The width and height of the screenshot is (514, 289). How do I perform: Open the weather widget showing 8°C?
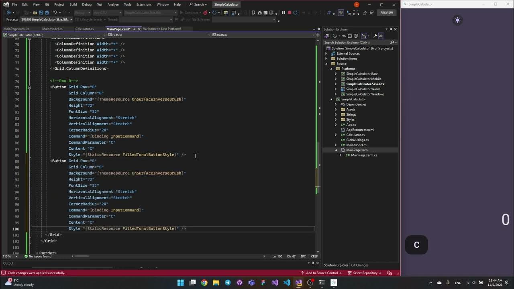pos(18,283)
